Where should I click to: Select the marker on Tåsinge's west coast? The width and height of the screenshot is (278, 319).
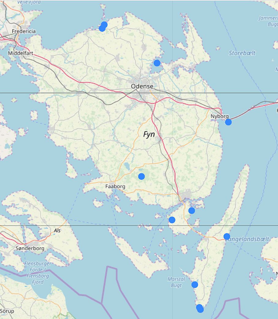tap(172, 220)
